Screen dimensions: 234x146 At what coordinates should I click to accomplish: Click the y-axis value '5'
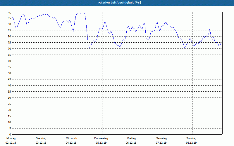(x=10, y=128)
